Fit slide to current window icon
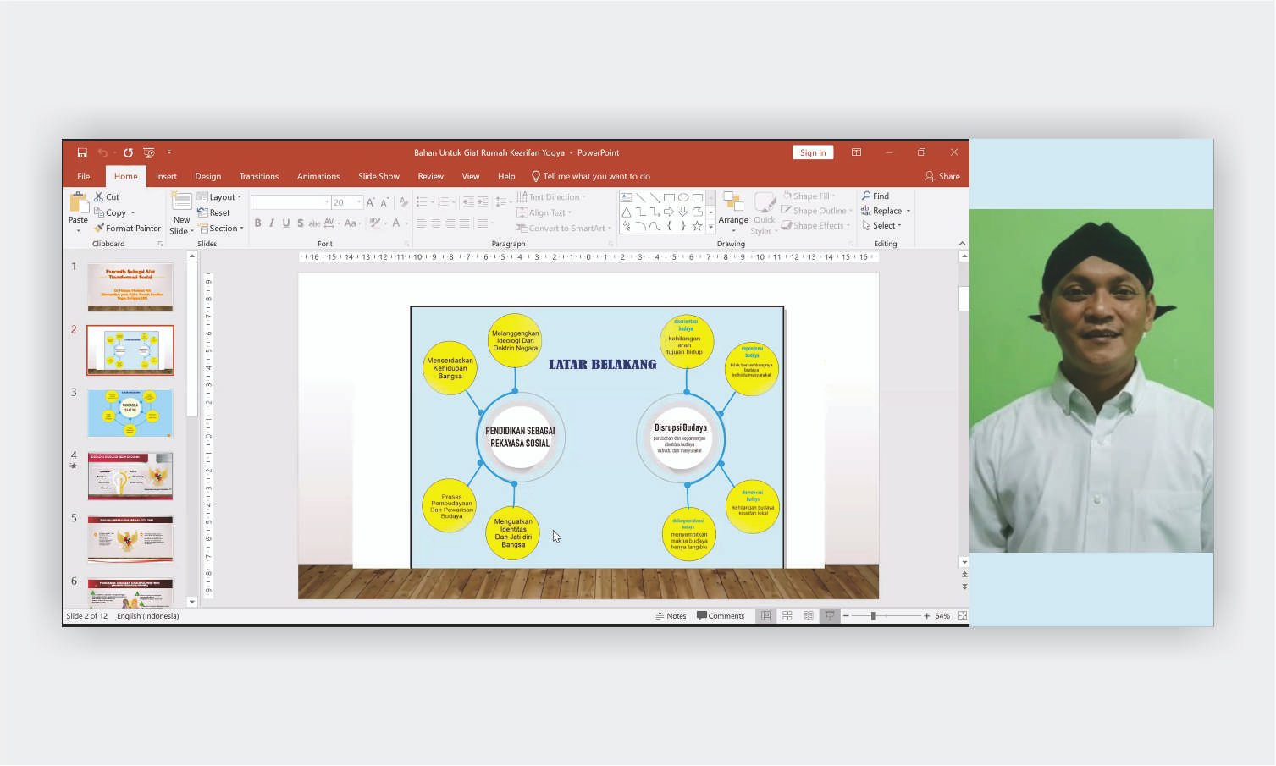1276x766 pixels. tap(963, 615)
